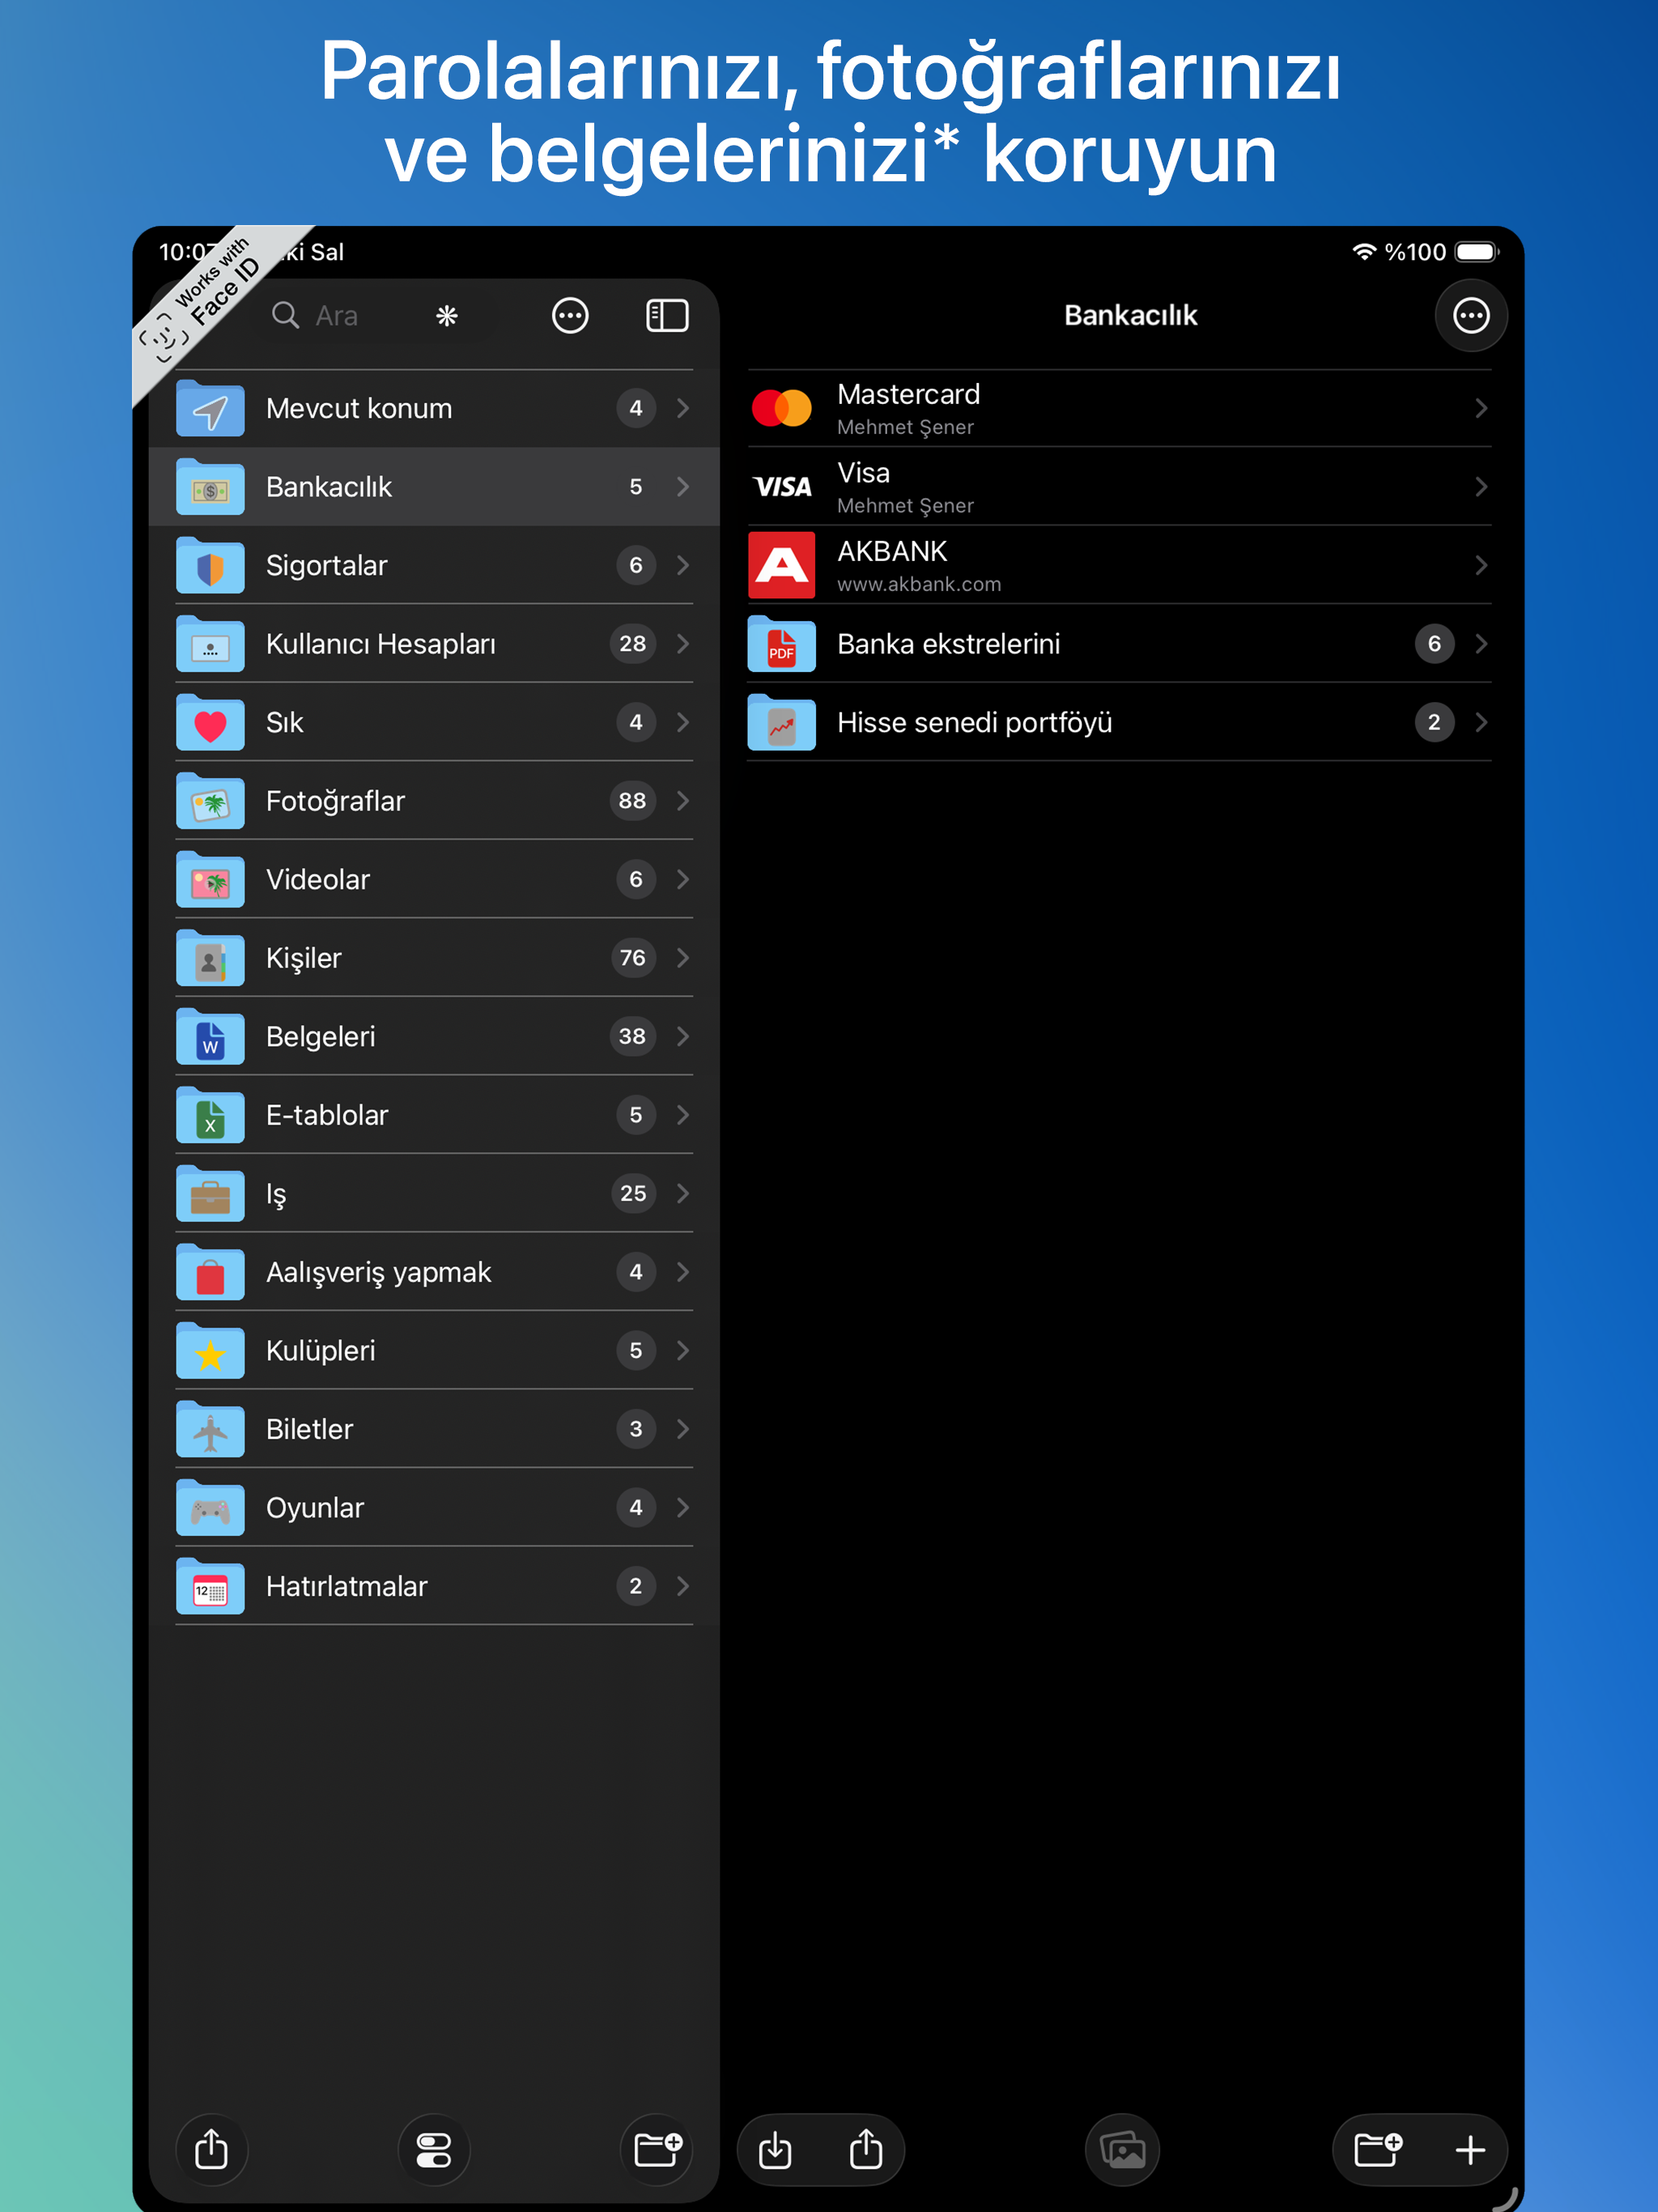The width and height of the screenshot is (1658, 2212).
Task: Click the import download icon
Action: 775,2149
